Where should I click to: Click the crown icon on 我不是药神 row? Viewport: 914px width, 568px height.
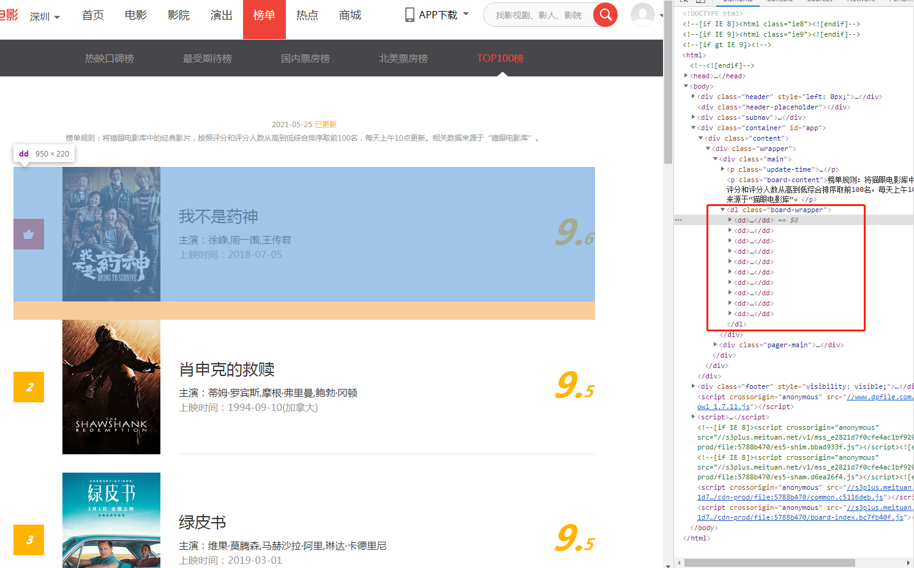(28, 235)
